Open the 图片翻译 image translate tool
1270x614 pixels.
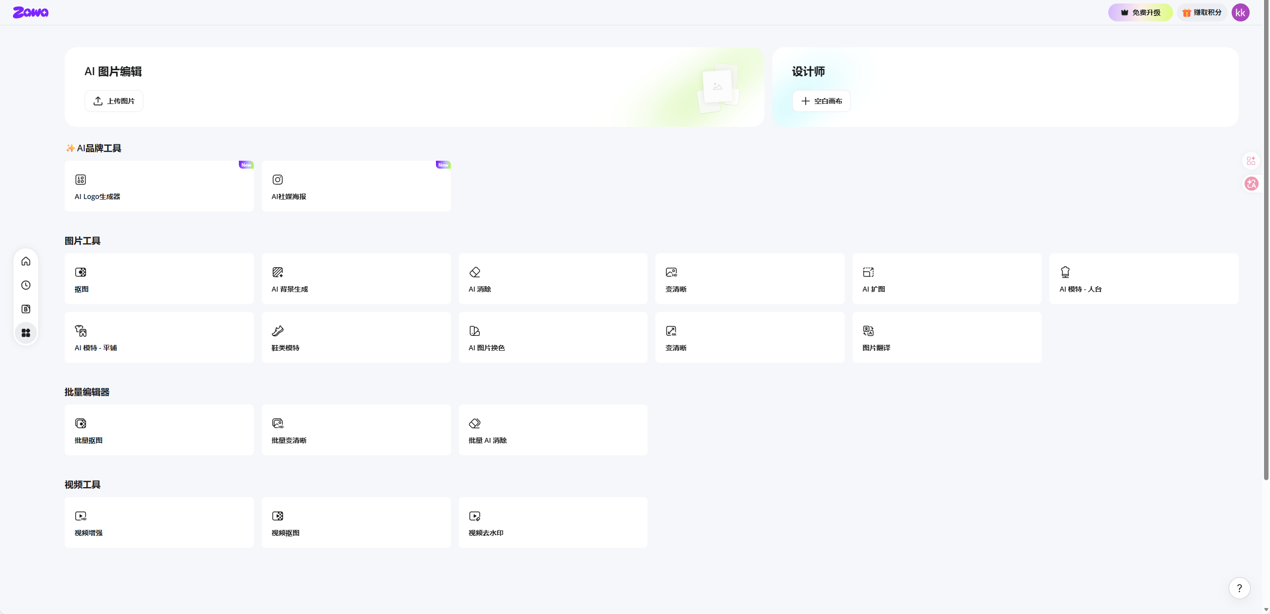(x=946, y=337)
